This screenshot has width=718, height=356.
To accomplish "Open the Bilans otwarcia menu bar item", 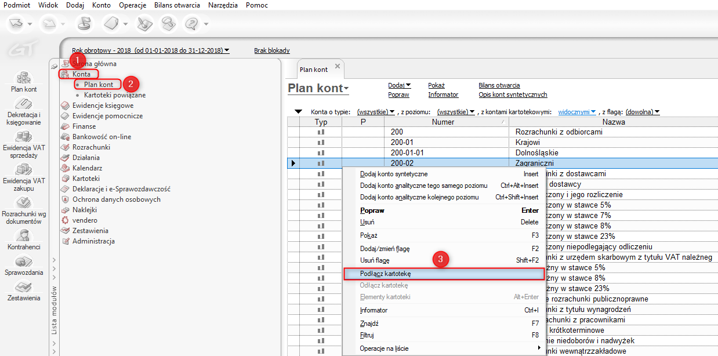I will (177, 5).
